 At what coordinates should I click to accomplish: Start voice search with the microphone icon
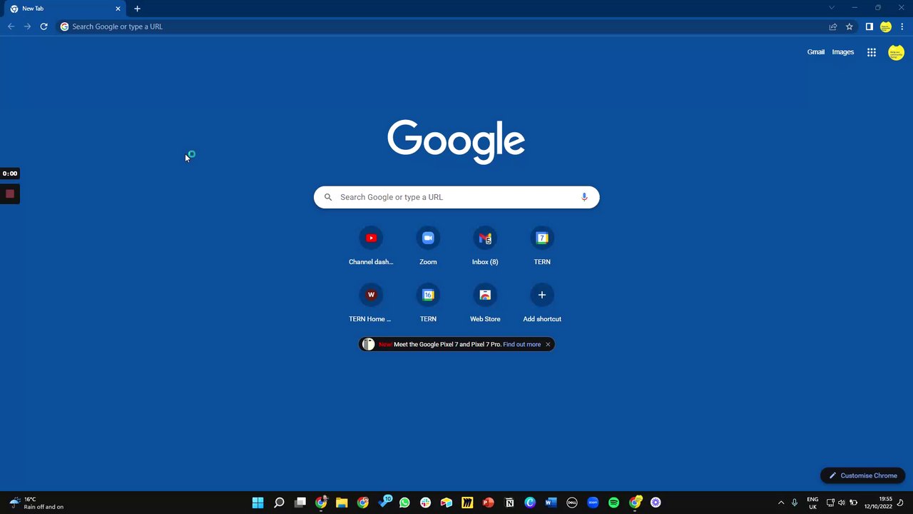(584, 197)
